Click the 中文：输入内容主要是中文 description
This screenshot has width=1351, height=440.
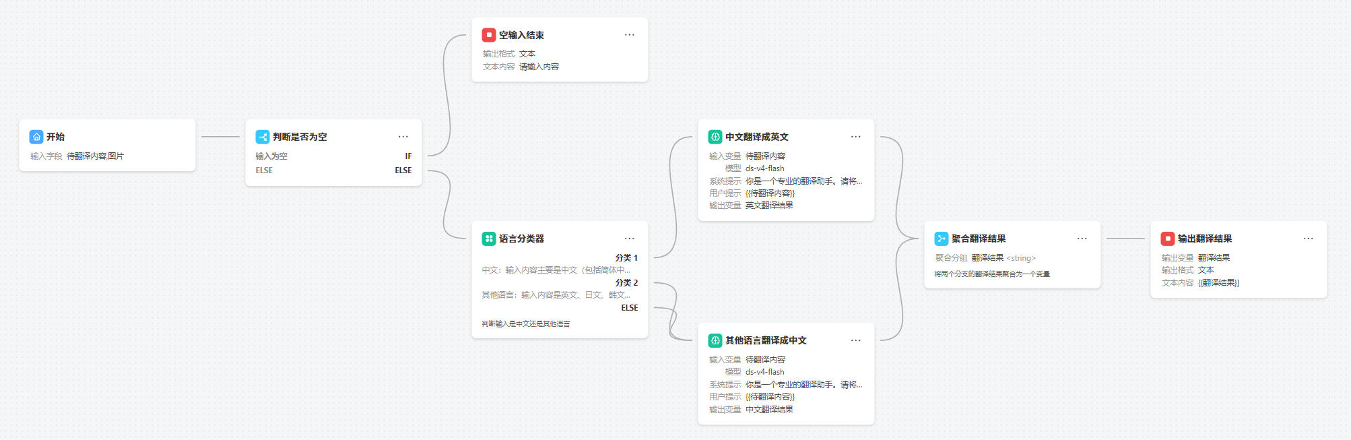coord(556,270)
